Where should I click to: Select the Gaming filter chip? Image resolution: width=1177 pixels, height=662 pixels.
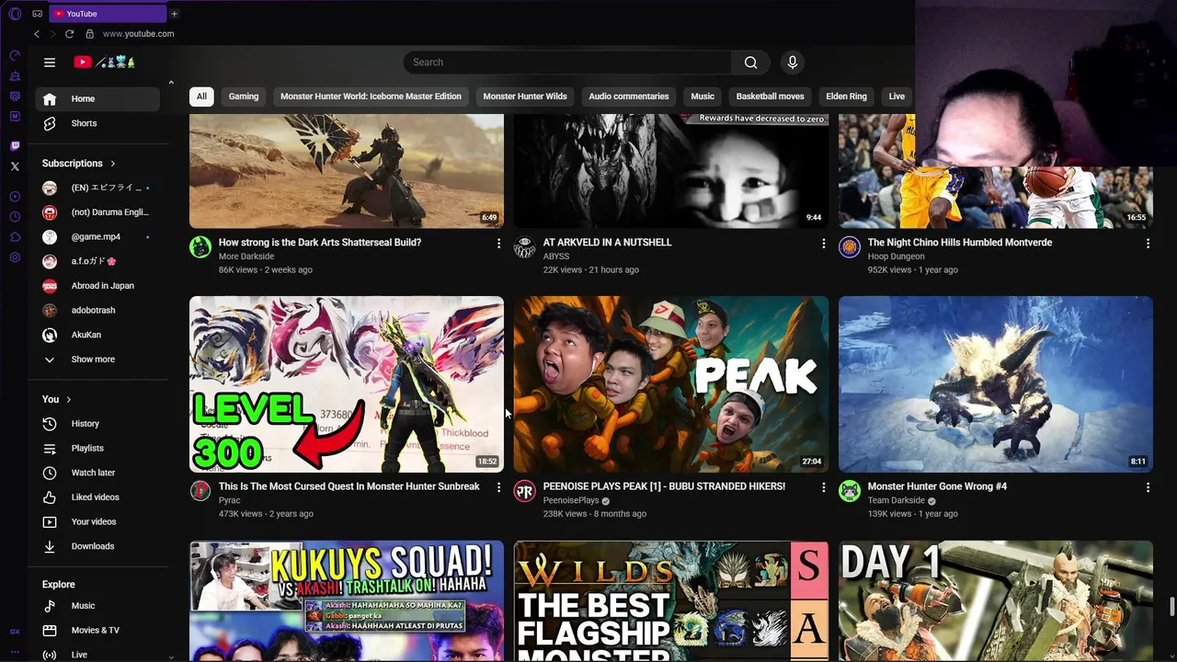pyautogui.click(x=244, y=97)
